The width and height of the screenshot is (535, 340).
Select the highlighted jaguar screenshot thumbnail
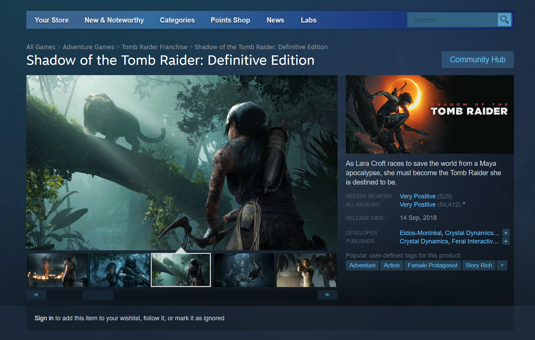(181, 270)
